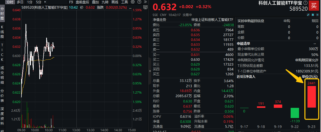This screenshot has height=132, width=321.
Task: Toggle 盘前盘后 display
Action: point(82,2)
